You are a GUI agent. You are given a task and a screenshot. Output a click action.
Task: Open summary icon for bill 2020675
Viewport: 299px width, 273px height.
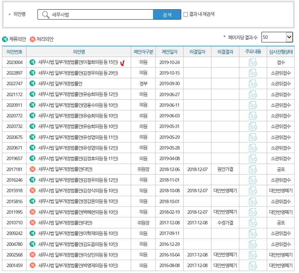point(253,137)
